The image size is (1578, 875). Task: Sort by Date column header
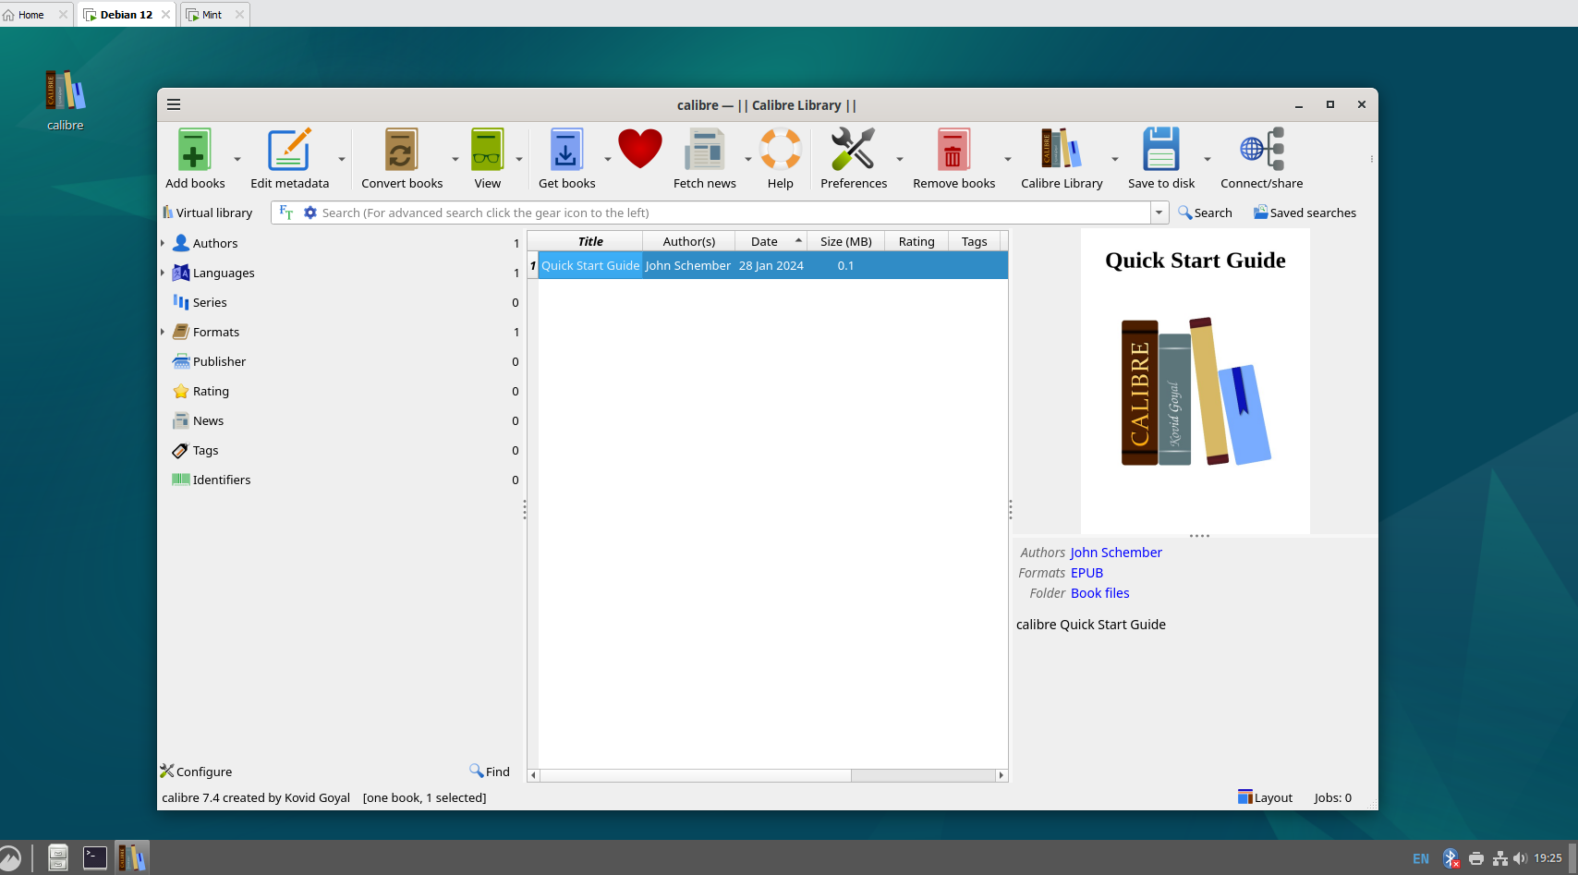click(771, 241)
